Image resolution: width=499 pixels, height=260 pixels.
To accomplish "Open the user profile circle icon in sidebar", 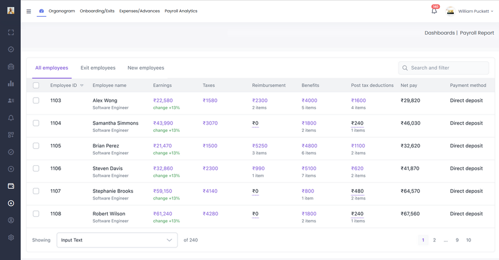I will [11, 220].
